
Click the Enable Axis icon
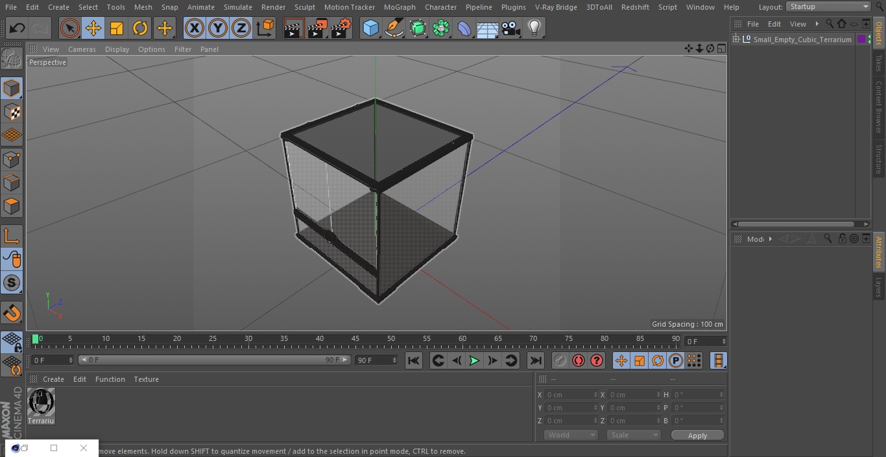(12, 236)
